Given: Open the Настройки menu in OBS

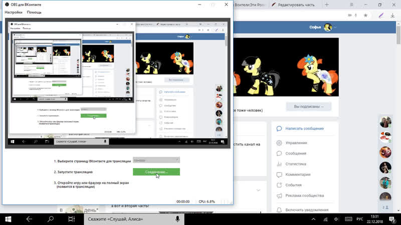Looking at the screenshot, I should [x=14, y=12].
